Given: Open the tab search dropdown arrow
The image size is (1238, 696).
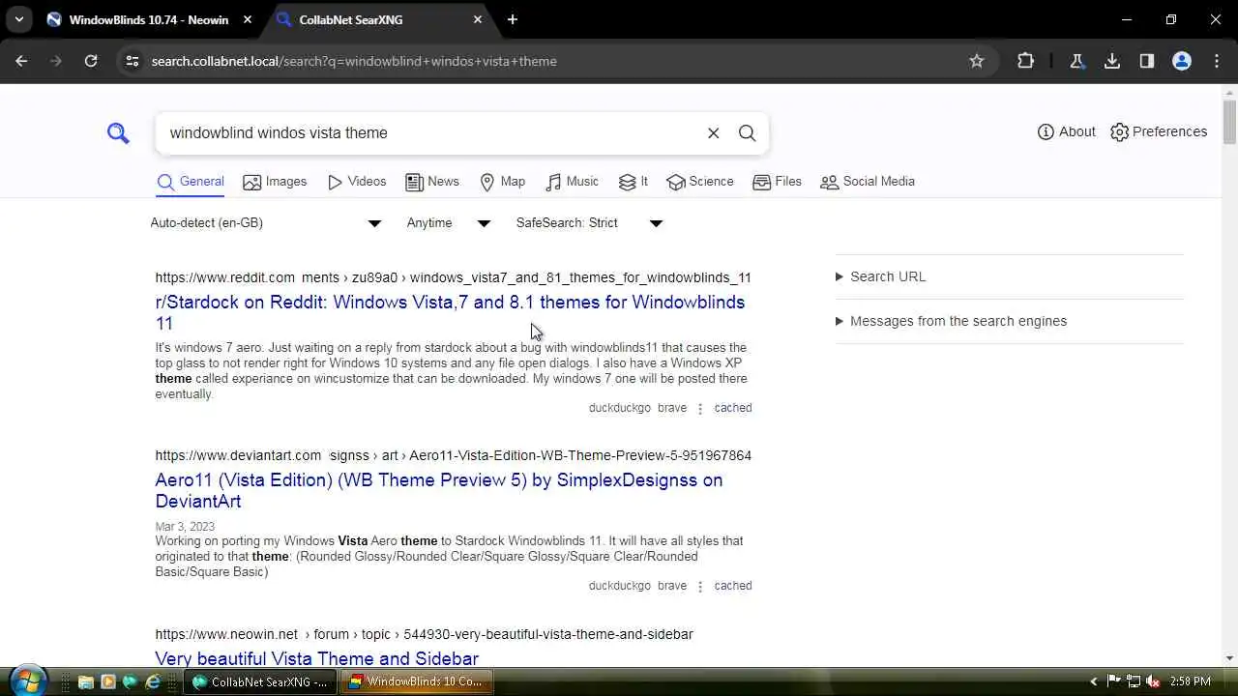Looking at the screenshot, I should [18, 19].
